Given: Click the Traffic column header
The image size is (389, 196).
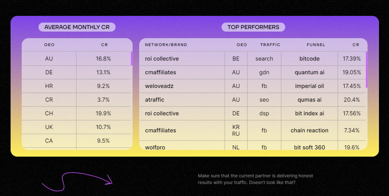Looking at the screenshot, I should [270, 45].
